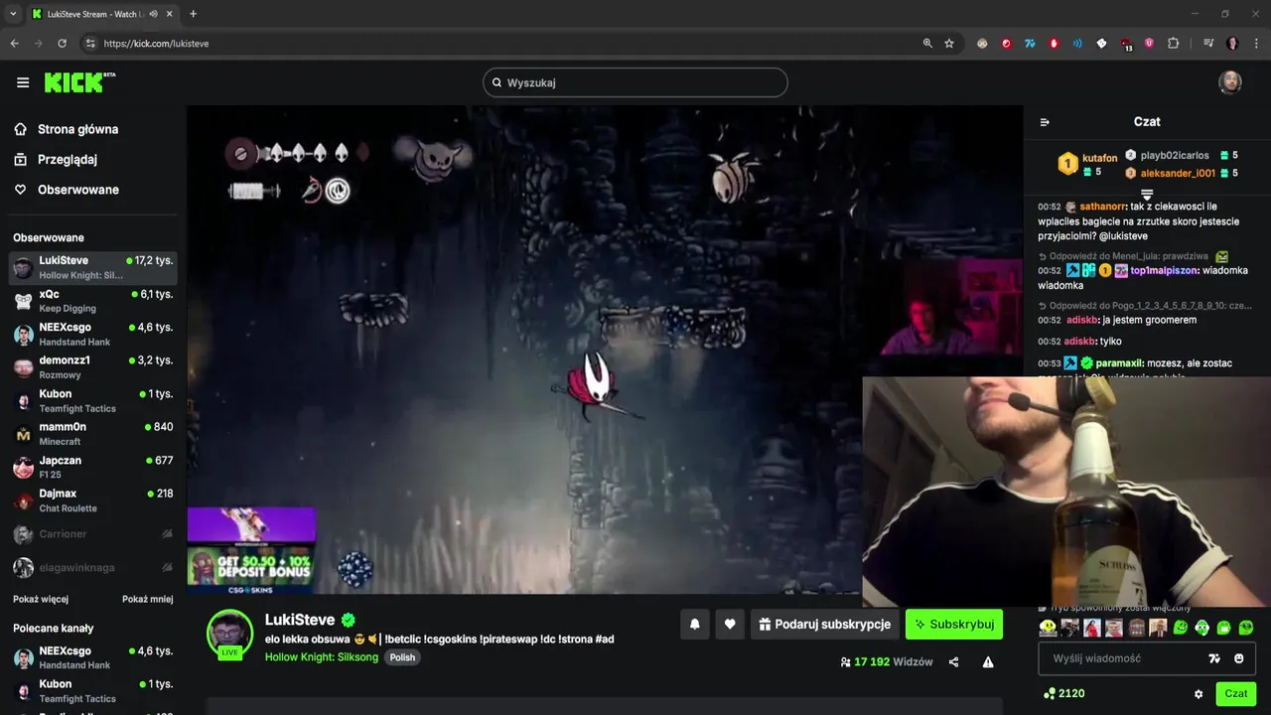Open NEEXcsgo in Polecane kanały
The height and width of the screenshot is (715, 1271).
[93, 657]
